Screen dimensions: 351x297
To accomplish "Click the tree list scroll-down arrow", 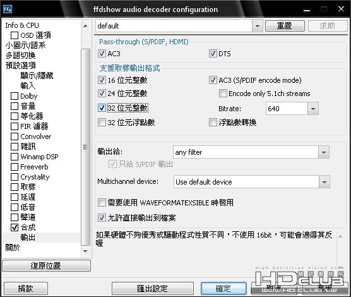I will point(85,252).
